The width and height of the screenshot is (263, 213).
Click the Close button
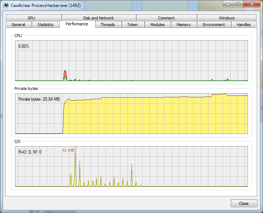244,203
